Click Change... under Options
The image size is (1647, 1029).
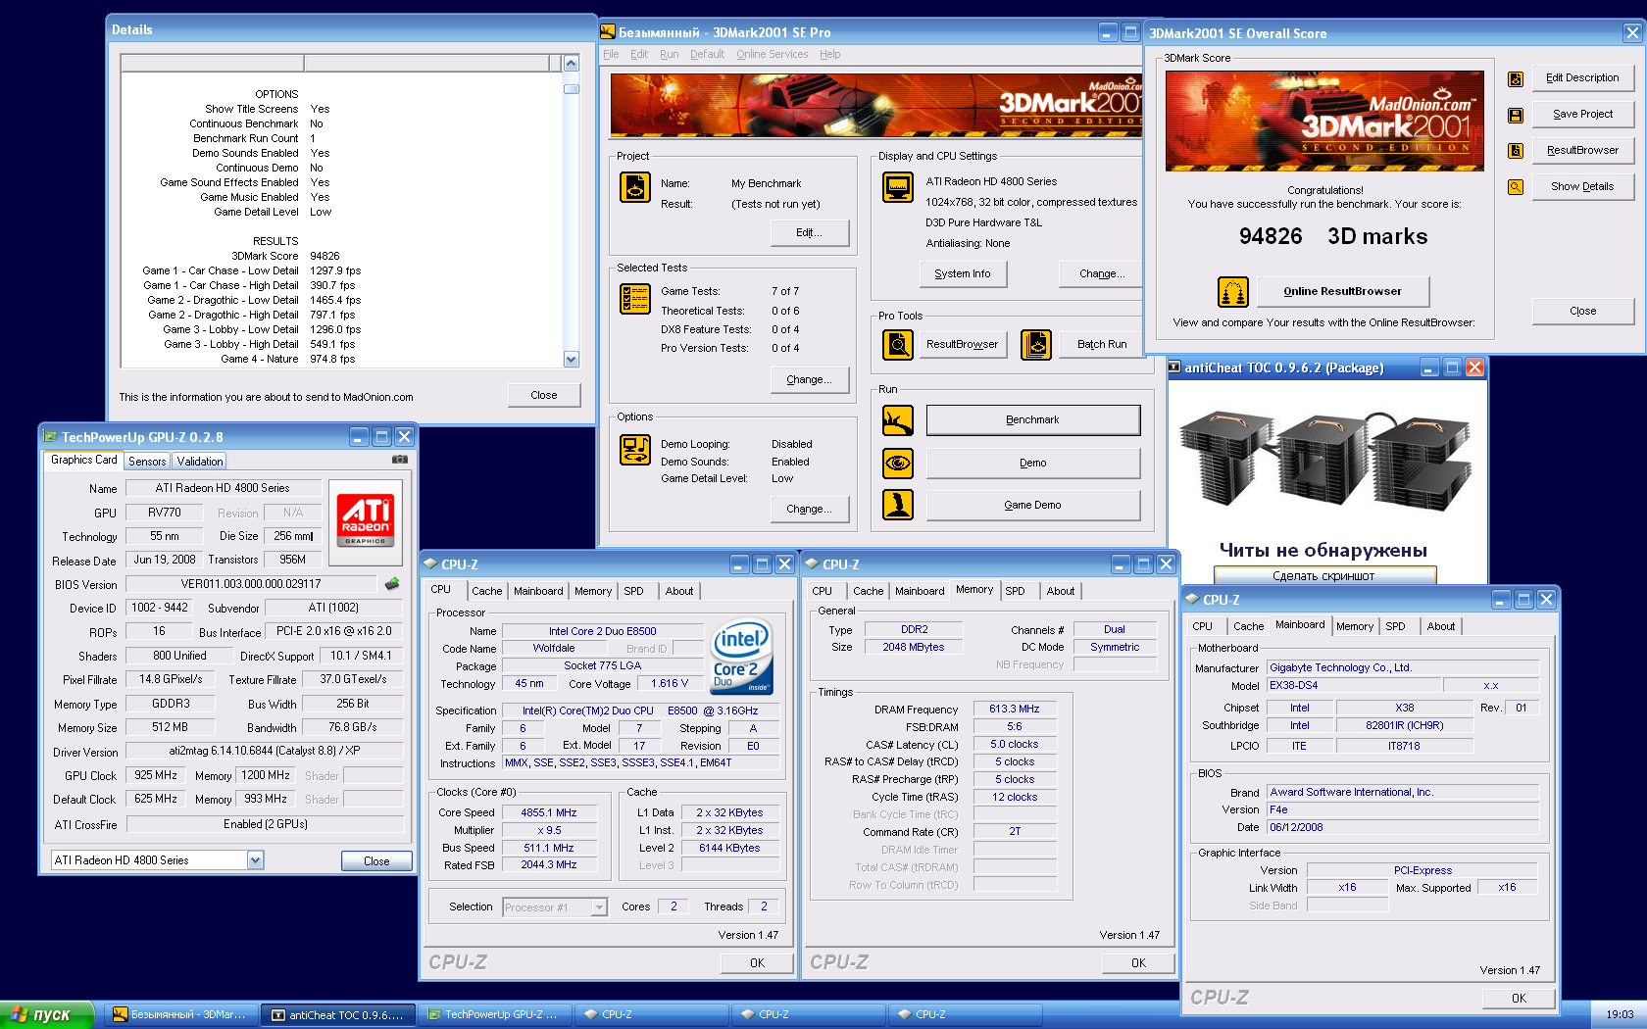(x=809, y=510)
